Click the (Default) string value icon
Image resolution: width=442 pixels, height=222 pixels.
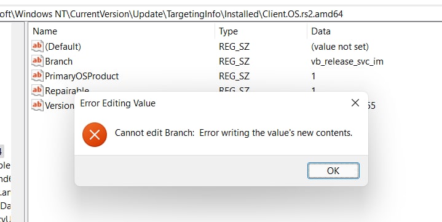[37, 46]
